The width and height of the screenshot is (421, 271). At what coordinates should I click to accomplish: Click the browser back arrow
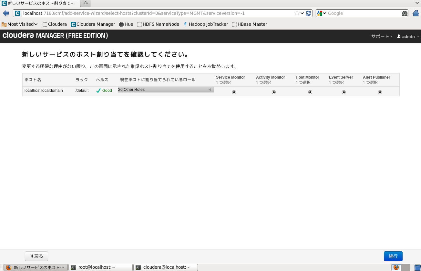[x=5, y=13]
